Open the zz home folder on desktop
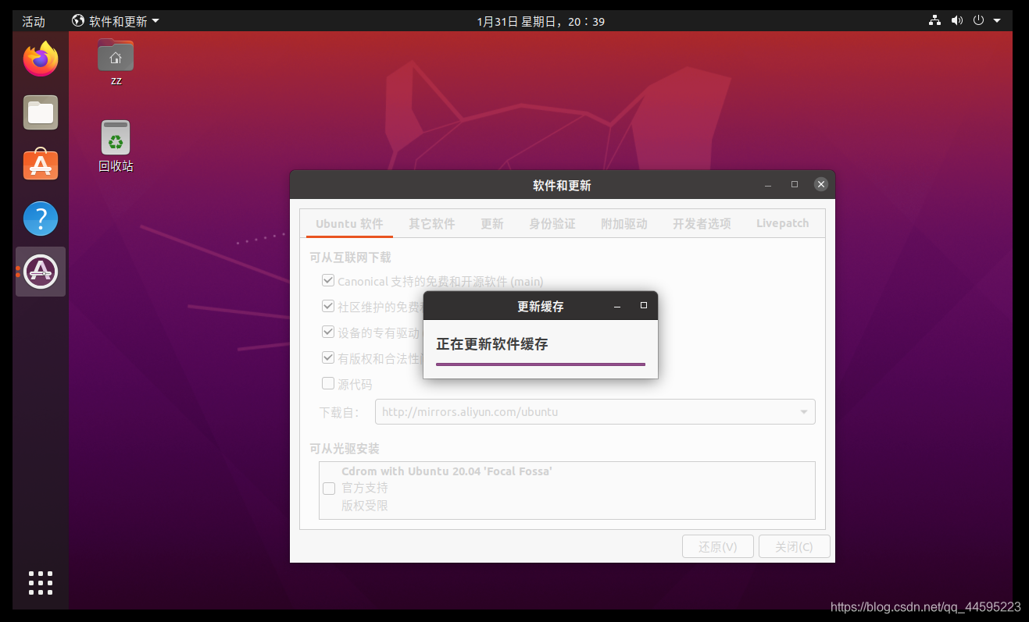 click(x=116, y=62)
